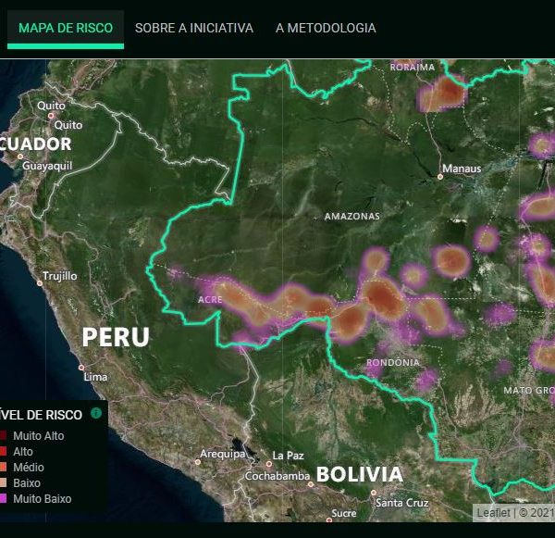The height and width of the screenshot is (538, 555).
Task: Click the Leaflet attribution link
Action: [490, 512]
